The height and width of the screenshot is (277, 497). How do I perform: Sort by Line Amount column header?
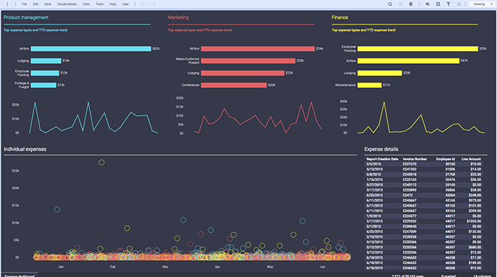click(x=471, y=159)
